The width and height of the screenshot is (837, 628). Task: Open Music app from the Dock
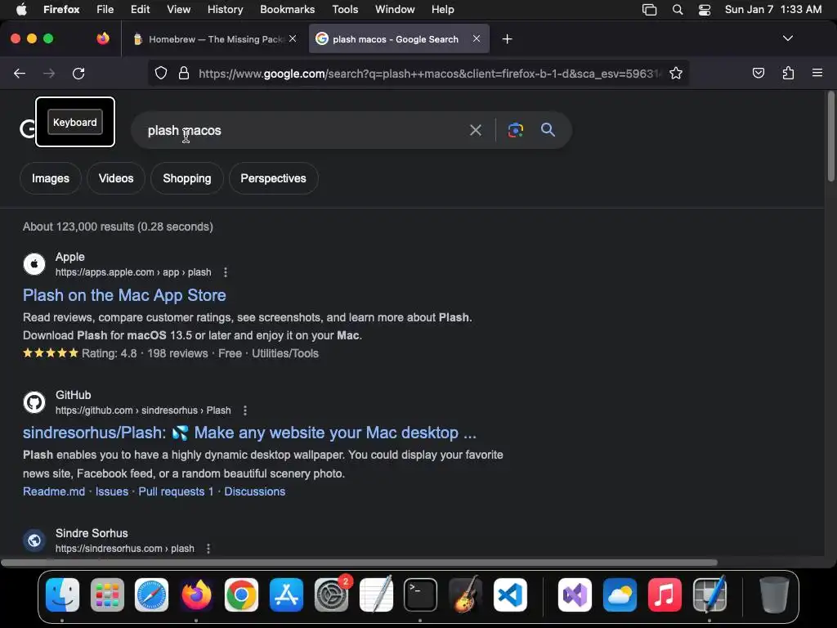click(665, 595)
